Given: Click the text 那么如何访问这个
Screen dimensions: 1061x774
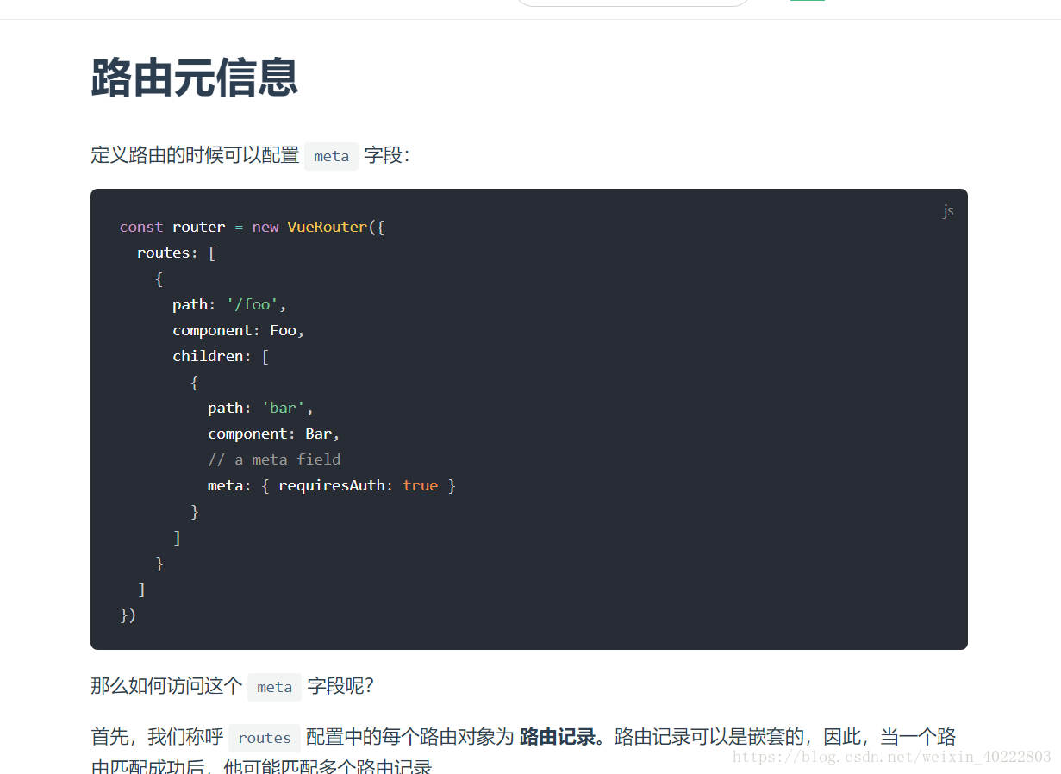Looking at the screenshot, I should (x=166, y=687).
